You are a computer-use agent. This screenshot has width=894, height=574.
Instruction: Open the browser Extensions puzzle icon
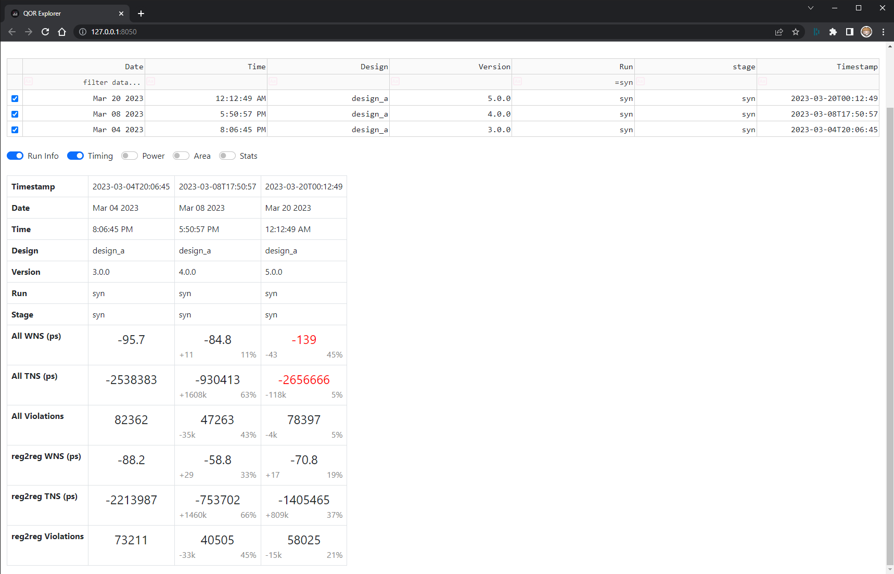pos(833,32)
